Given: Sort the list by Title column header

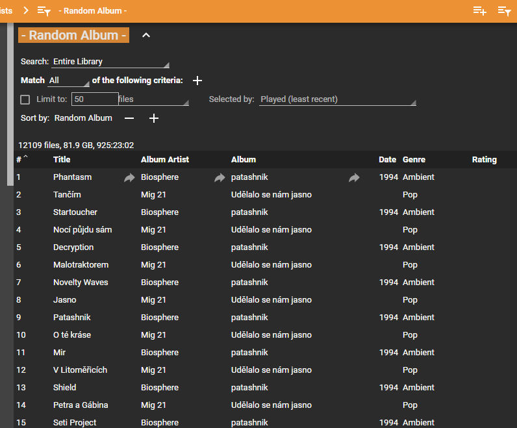Looking at the screenshot, I should [x=62, y=159].
